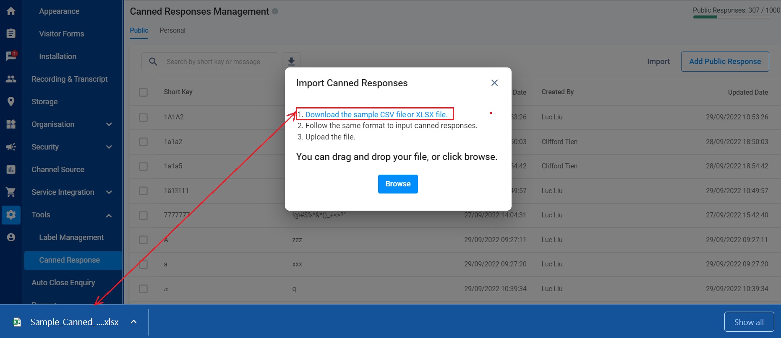Click the download export icon beside search

tap(291, 62)
